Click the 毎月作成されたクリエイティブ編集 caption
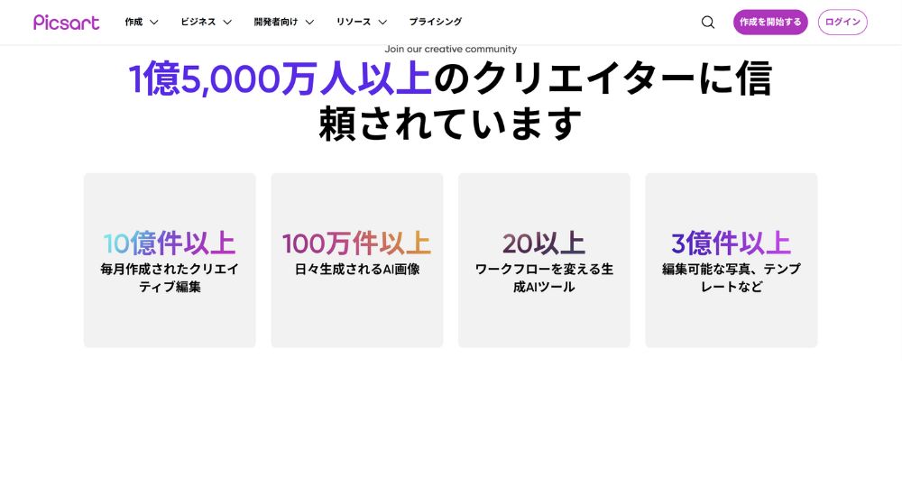Viewport: 902px width, 496px height. [x=170, y=278]
